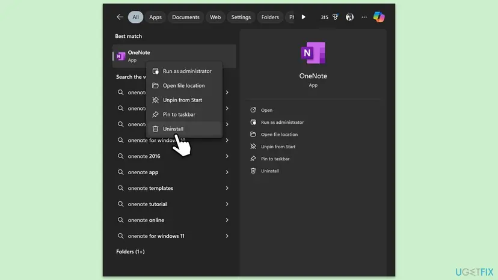The width and height of the screenshot is (498, 280).
Task: Go back with the left arrow icon
Action: (x=120, y=17)
